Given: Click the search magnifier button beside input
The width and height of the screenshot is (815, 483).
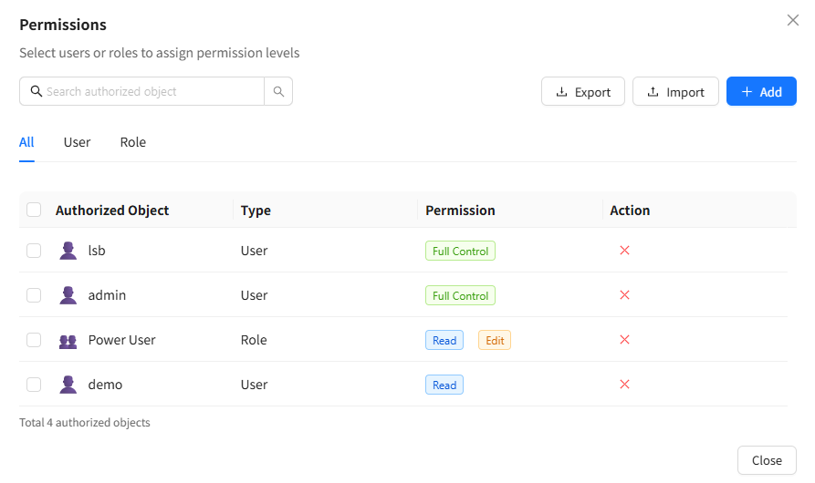Looking at the screenshot, I should (x=278, y=91).
